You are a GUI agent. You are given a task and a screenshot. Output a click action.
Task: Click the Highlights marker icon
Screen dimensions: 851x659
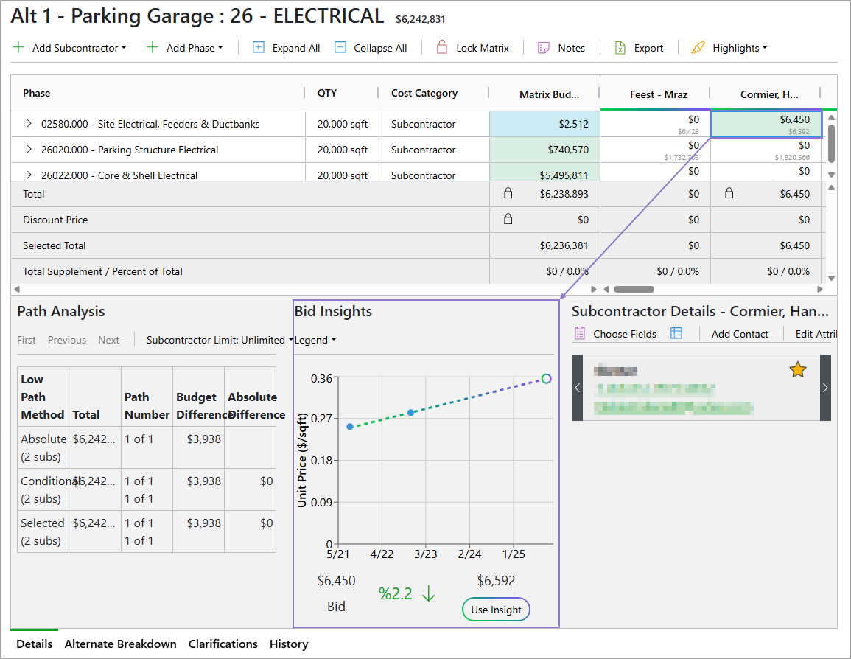(698, 47)
